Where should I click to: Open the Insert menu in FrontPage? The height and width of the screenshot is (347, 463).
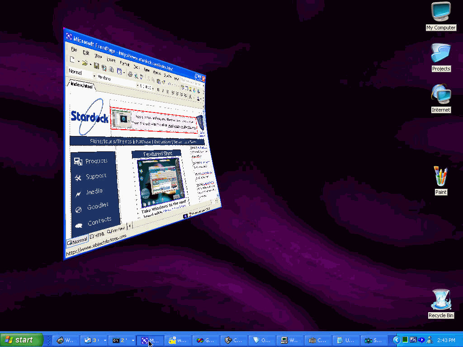(111, 60)
